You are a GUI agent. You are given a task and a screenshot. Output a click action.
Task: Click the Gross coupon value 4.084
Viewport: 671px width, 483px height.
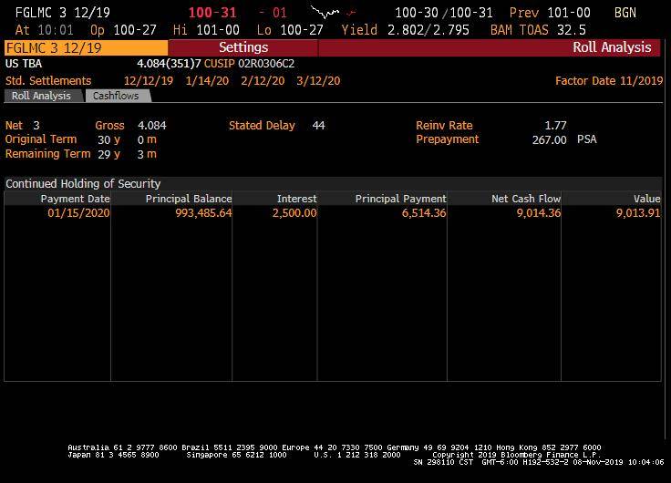click(152, 126)
